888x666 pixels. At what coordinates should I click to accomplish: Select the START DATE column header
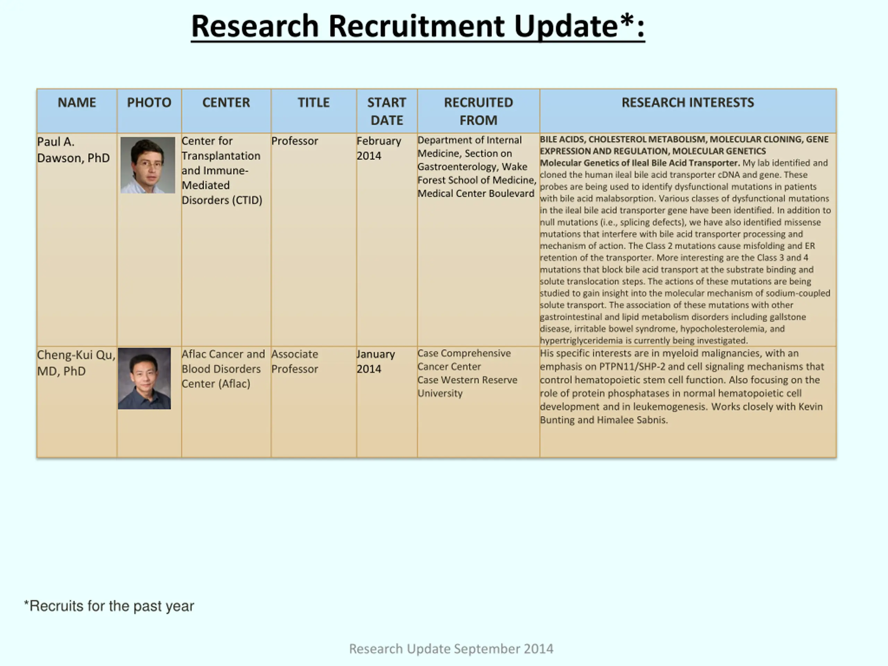point(387,111)
